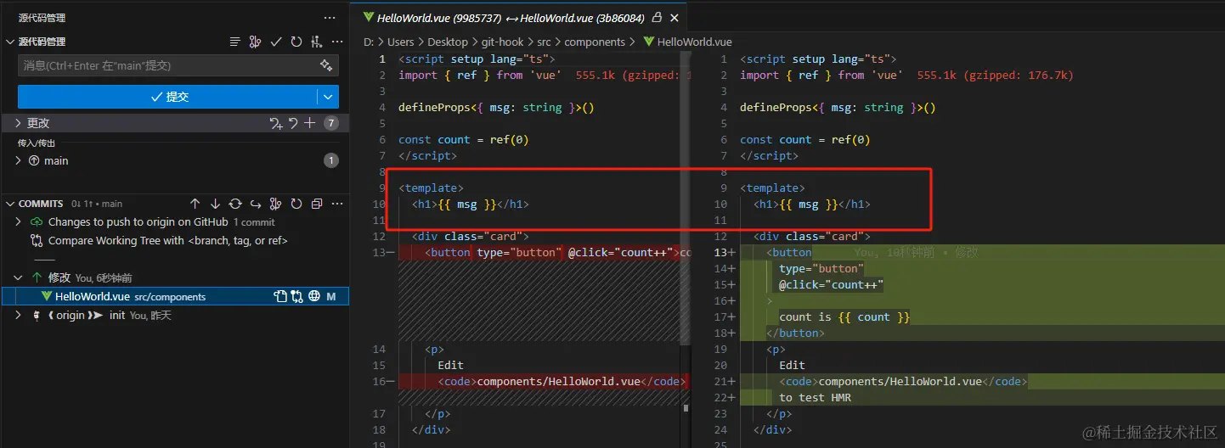Click the badge 1 on main row
This screenshot has height=448, width=1225.
pos(331,160)
